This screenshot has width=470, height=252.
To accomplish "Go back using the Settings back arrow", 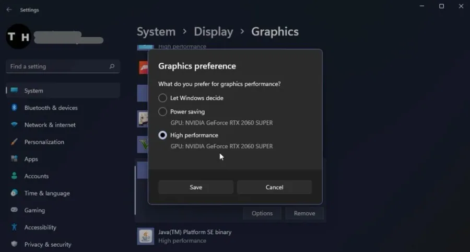I will pyautogui.click(x=9, y=9).
